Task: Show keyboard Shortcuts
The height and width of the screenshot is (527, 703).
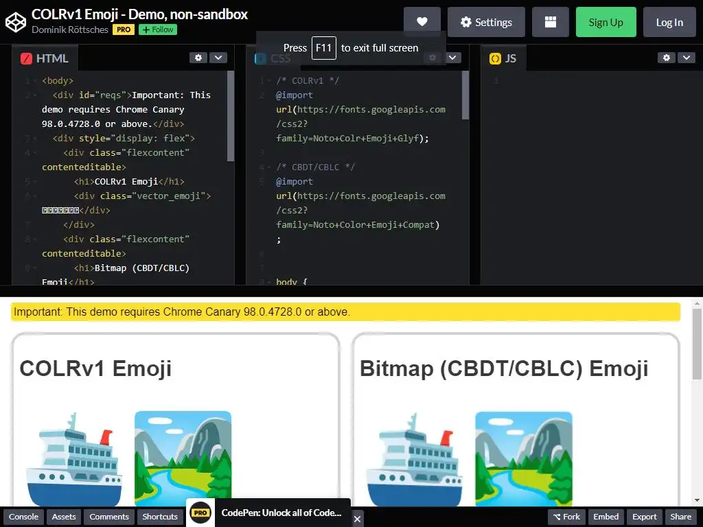Action: coord(160,517)
